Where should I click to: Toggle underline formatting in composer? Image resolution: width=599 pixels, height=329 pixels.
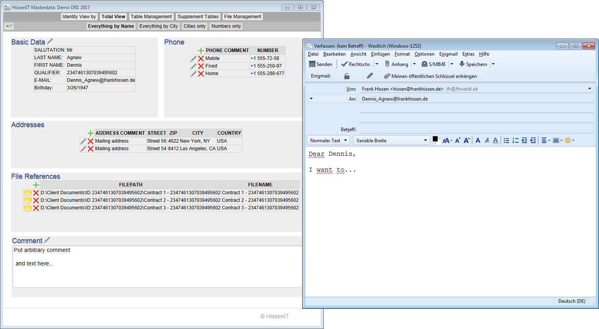click(495, 140)
